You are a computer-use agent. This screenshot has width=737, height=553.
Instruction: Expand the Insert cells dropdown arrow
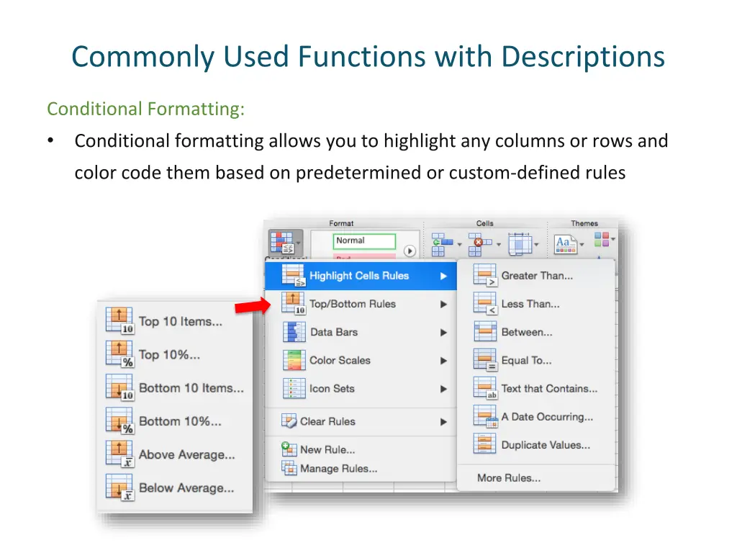pyautogui.click(x=459, y=245)
